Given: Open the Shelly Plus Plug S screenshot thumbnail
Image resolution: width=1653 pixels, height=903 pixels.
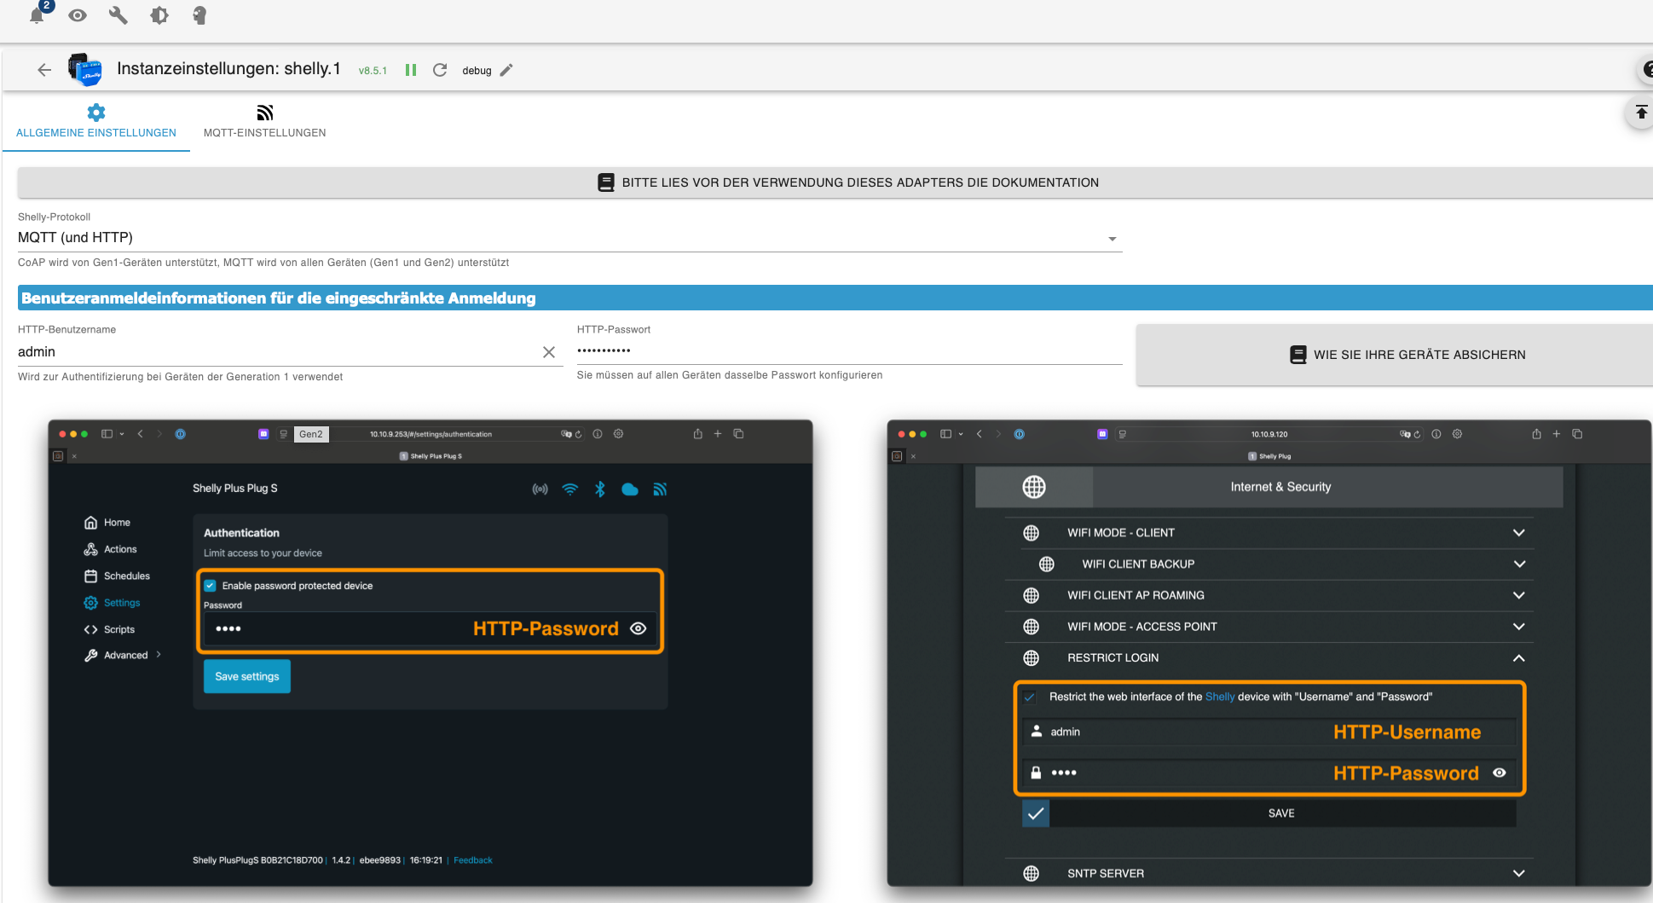Looking at the screenshot, I should click(x=431, y=653).
